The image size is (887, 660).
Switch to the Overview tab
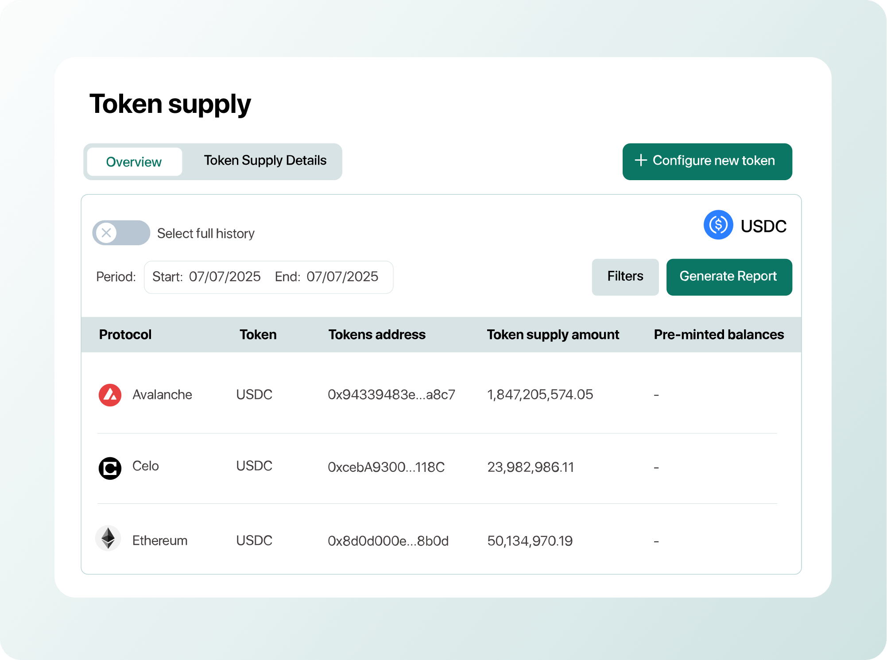(x=134, y=162)
